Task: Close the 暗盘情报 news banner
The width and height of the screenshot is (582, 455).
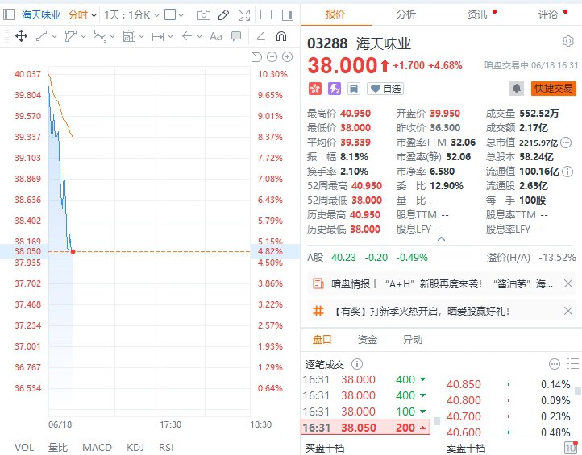Action: 568,283
